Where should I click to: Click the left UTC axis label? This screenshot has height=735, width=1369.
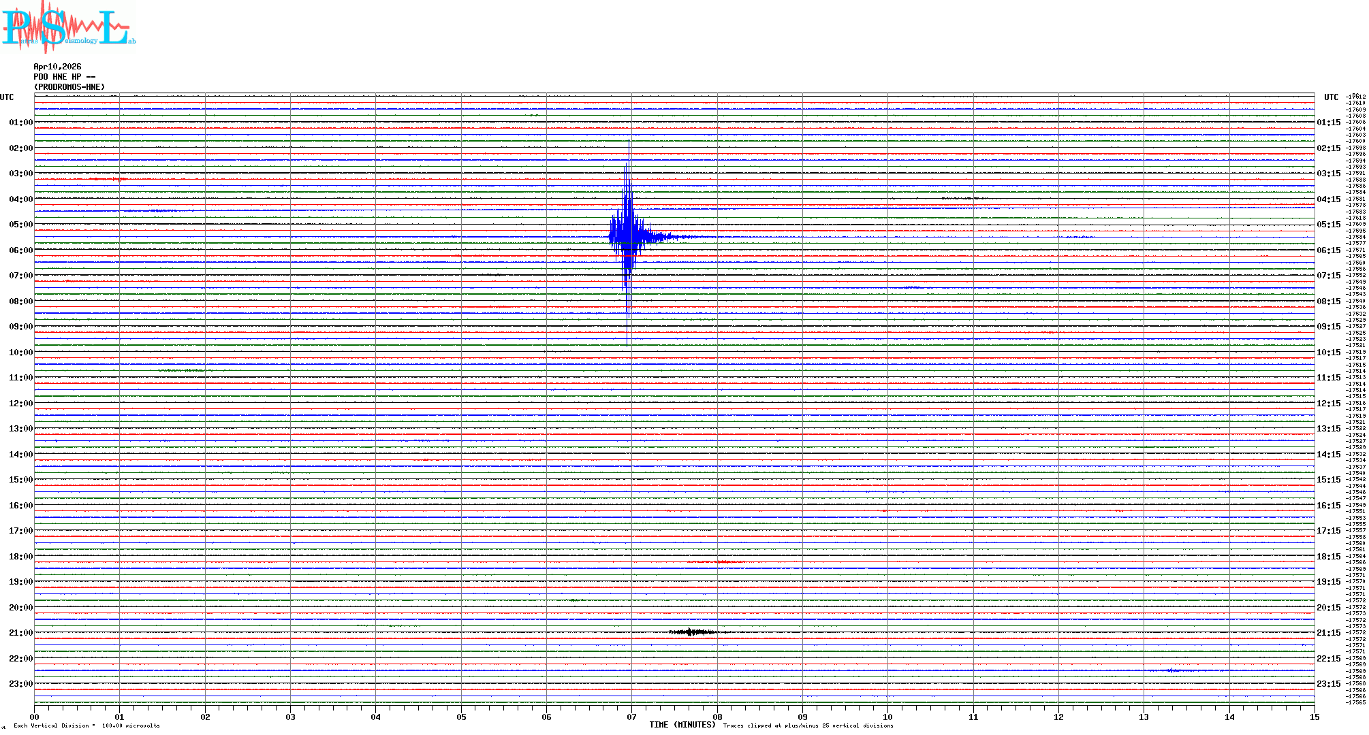pyautogui.click(x=7, y=97)
